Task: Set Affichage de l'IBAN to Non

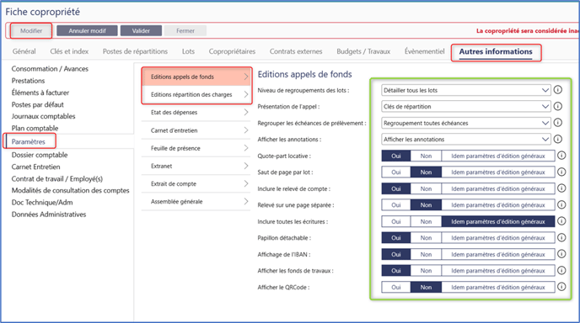Action: coord(426,254)
